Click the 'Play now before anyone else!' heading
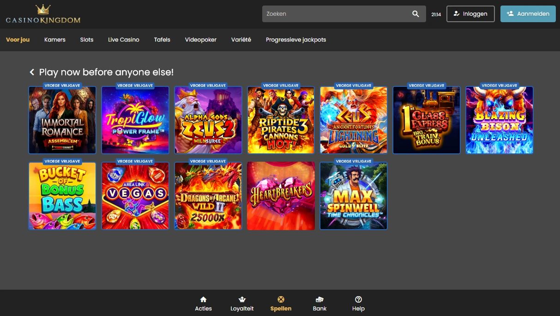This screenshot has width=560, height=316. point(106,72)
